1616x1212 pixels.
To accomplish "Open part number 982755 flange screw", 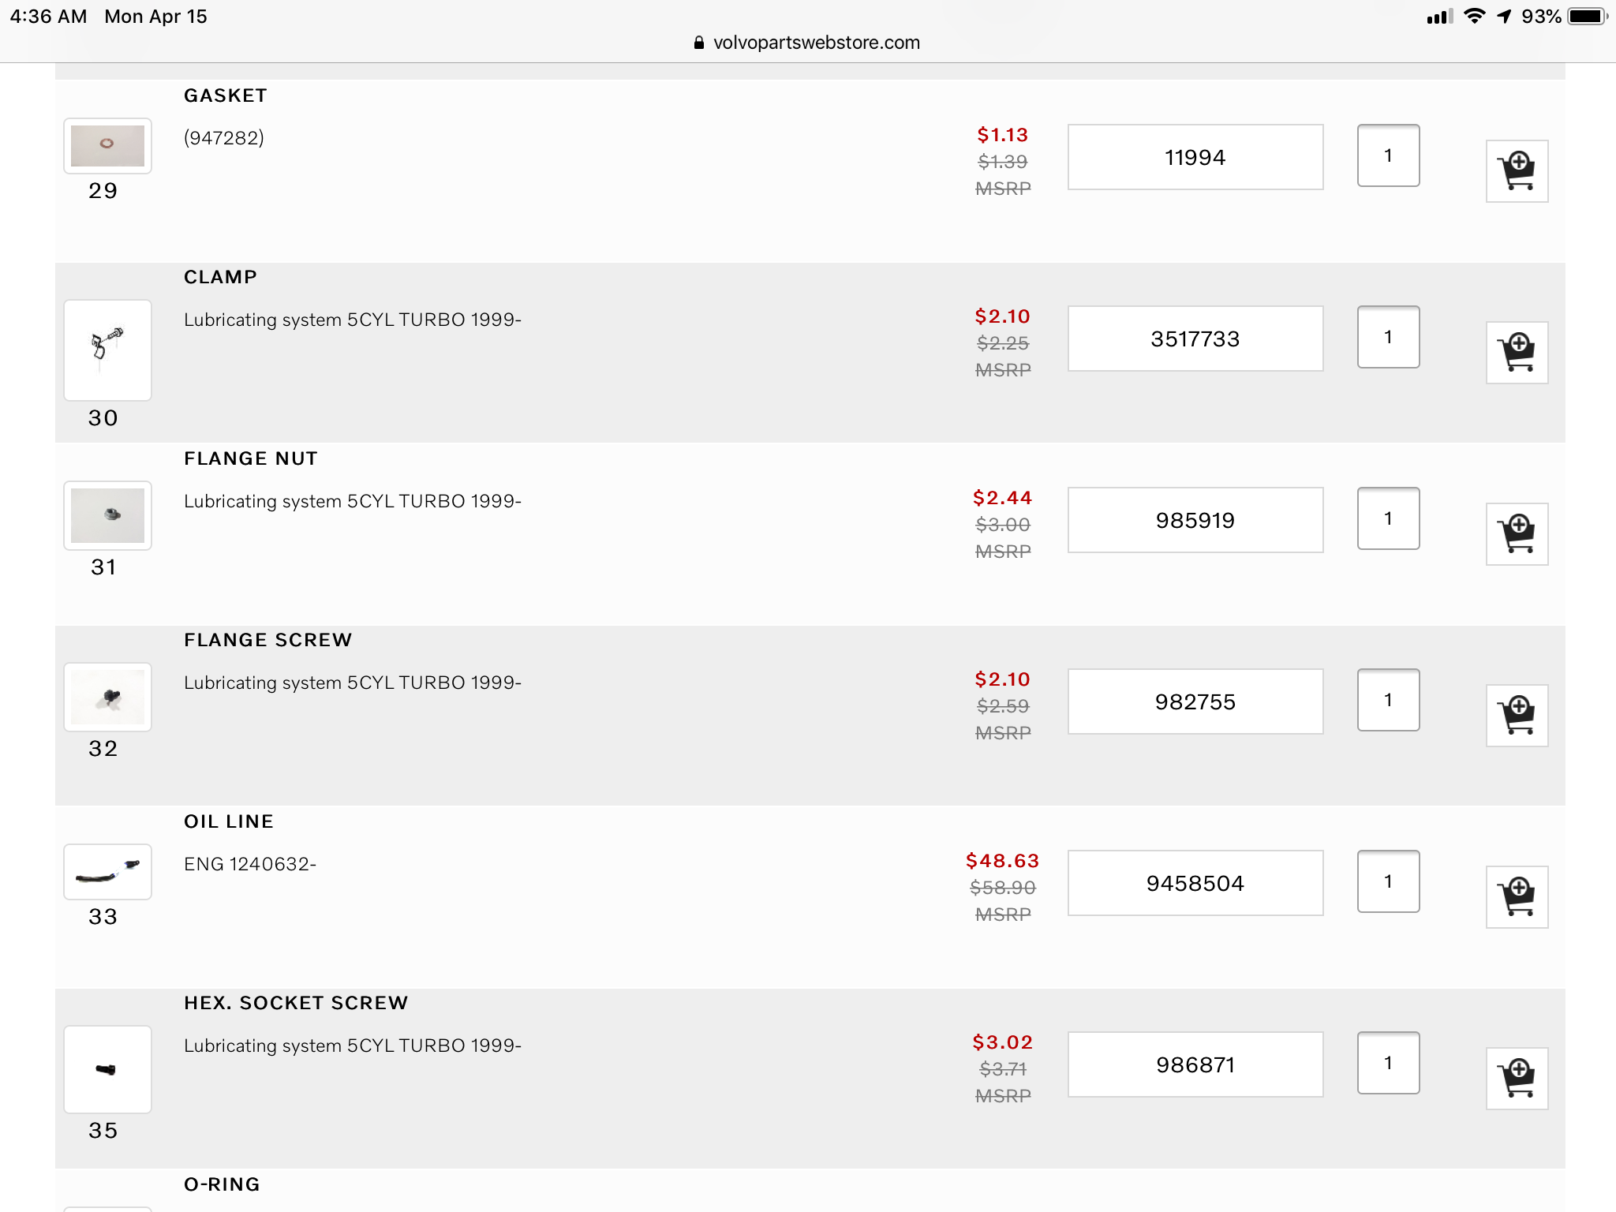I will click(x=1195, y=701).
